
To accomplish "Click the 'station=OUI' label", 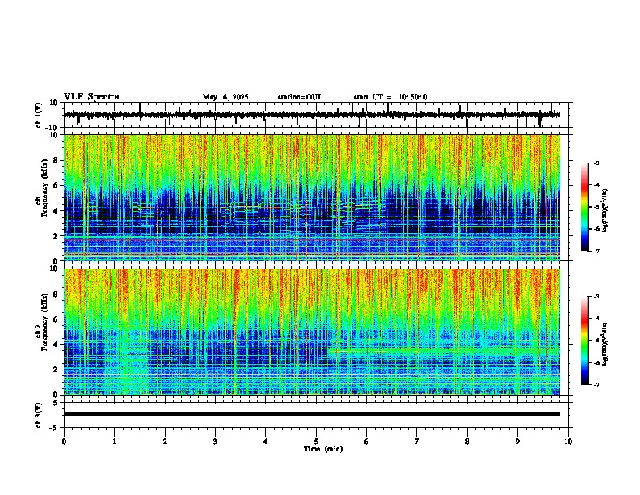I will click(x=299, y=97).
